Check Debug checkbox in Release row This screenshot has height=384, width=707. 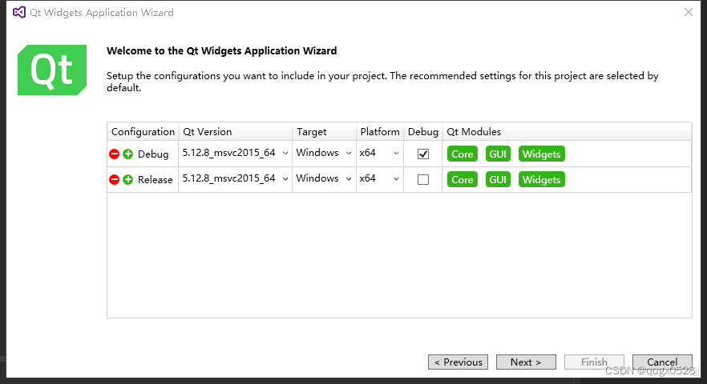(423, 180)
